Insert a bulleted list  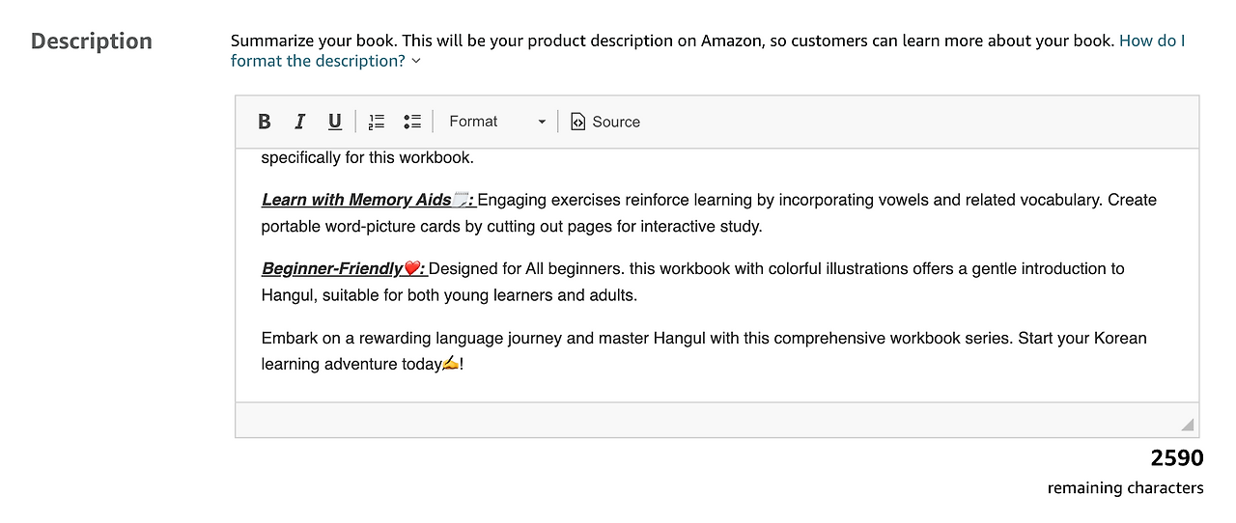pyautogui.click(x=412, y=122)
